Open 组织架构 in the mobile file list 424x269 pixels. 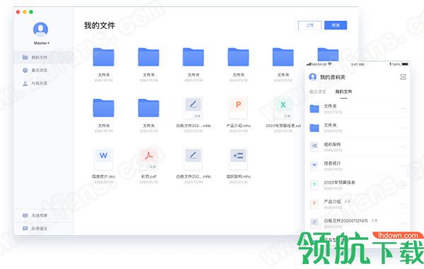pos(357,147)
